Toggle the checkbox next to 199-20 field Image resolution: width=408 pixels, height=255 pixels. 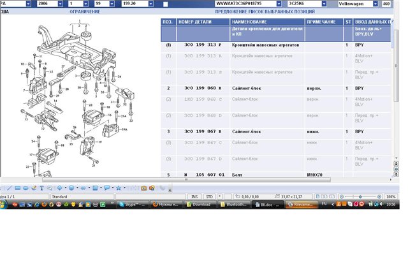[x=166, y=4]
